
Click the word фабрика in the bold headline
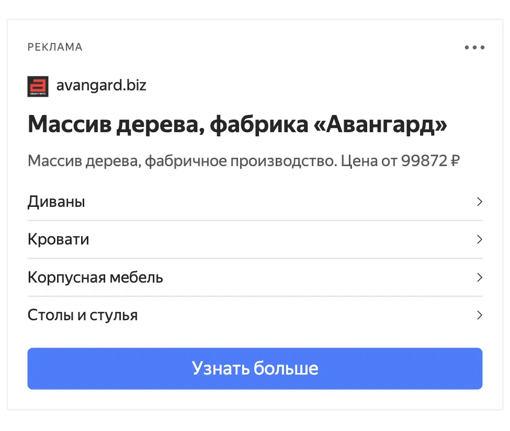tap(258, 125)
